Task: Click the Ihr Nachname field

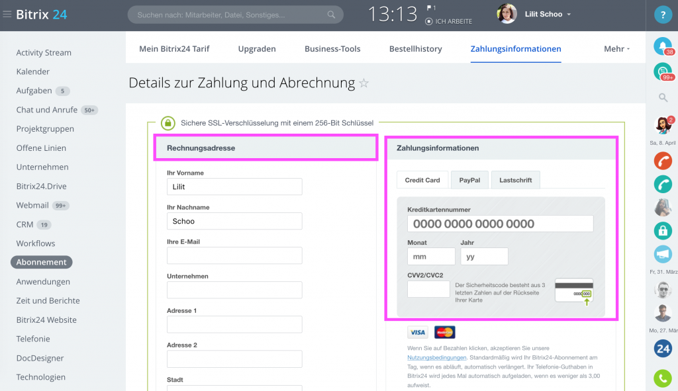Action: [x=234, y=221]
